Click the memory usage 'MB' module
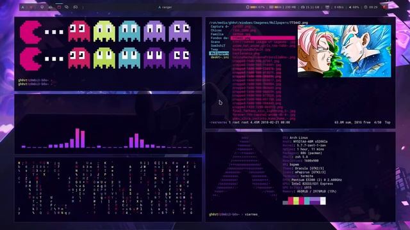Viewport: 410px width, 230px height. [283, 7]
